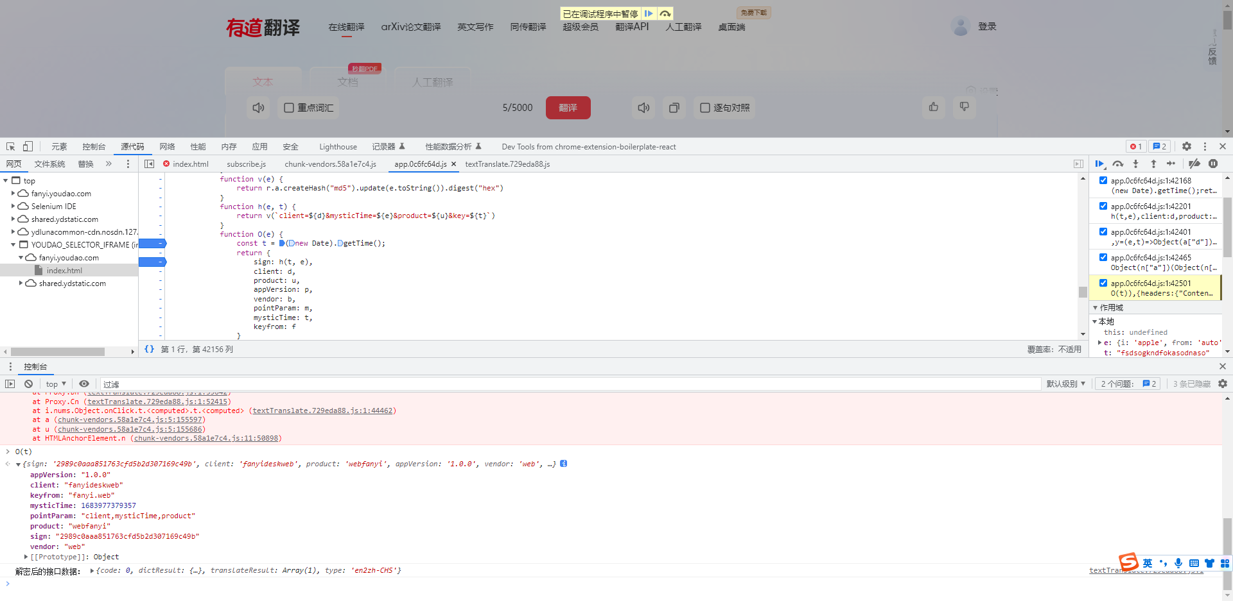Screen dimensions: 1233x601
Task: Close the app.0c6fc64d.js file tab
Action: [x=453, y=164]
